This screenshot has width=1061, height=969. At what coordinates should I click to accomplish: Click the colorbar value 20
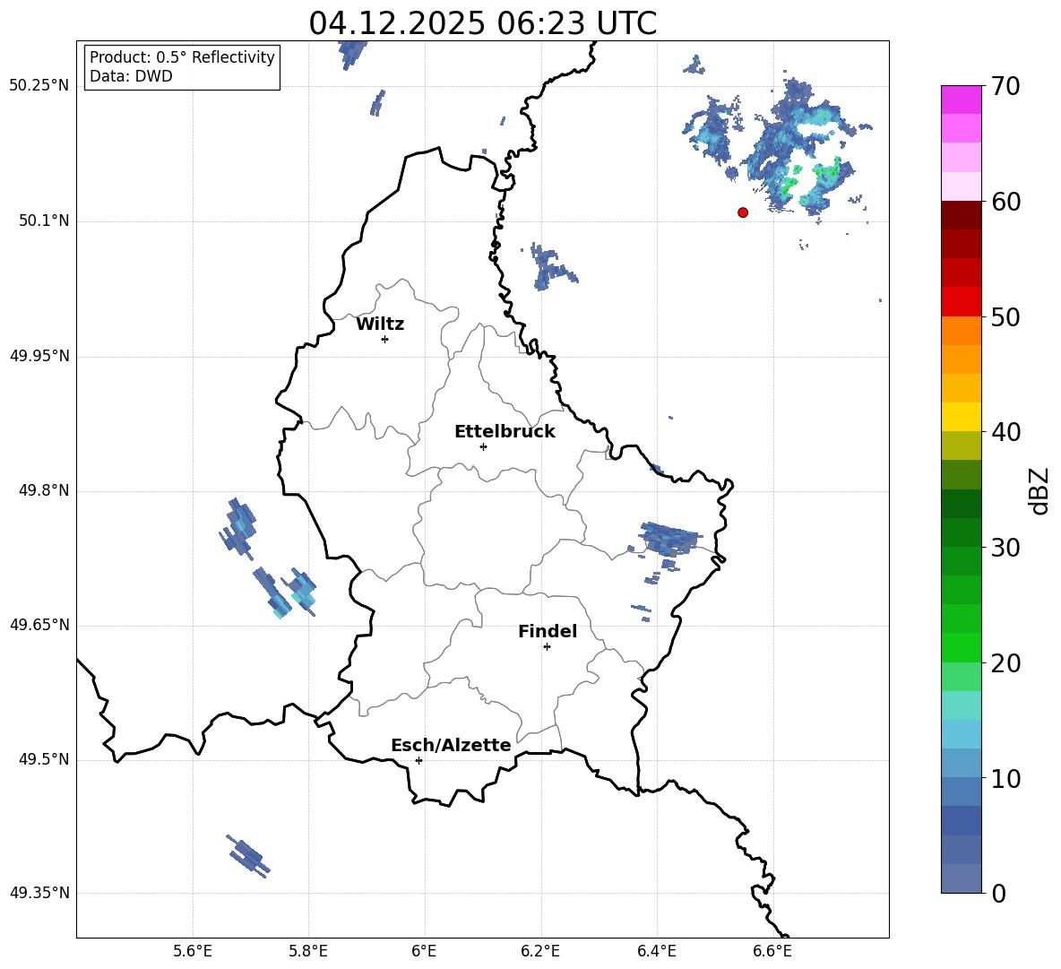click(x=1005, y=663)
